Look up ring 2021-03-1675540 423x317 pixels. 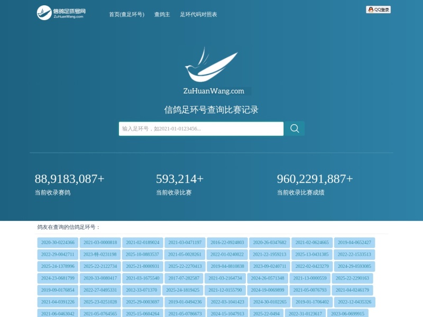pyautogui.click(x=142, y=278)
